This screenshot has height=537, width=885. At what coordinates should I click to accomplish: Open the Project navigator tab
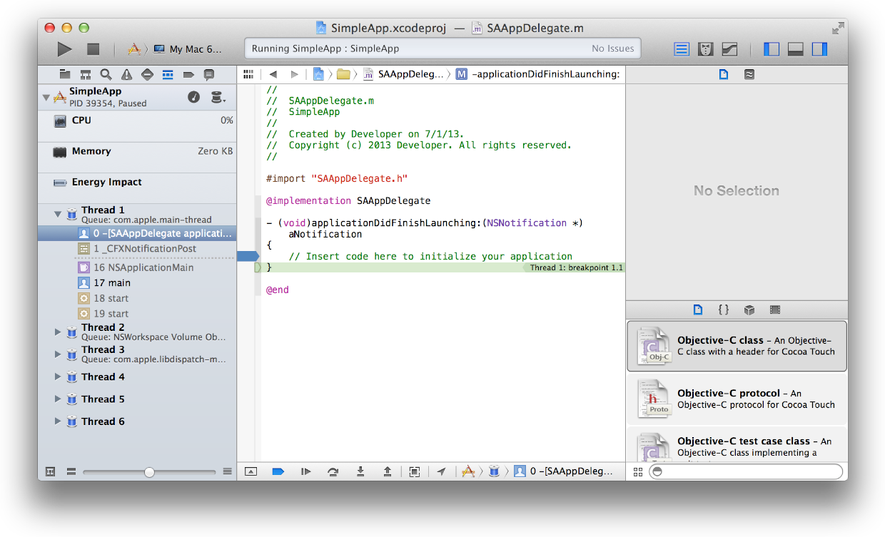65,74
